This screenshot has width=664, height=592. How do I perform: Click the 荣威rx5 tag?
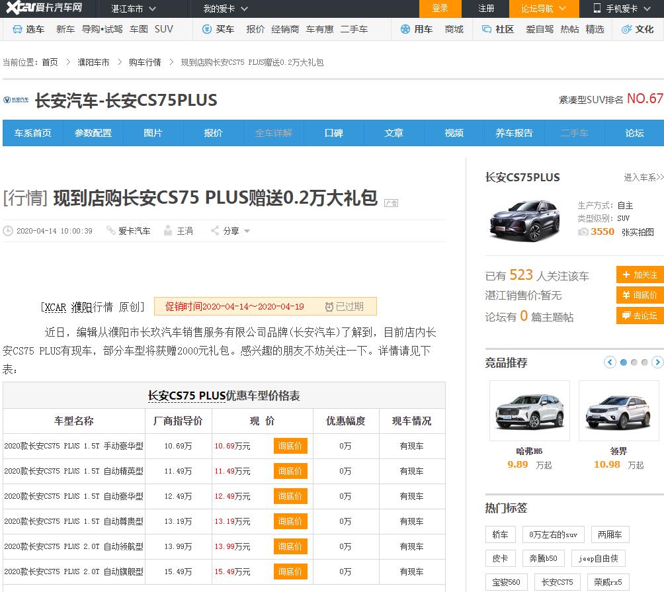pyautogui.click(x=608, y=582)
